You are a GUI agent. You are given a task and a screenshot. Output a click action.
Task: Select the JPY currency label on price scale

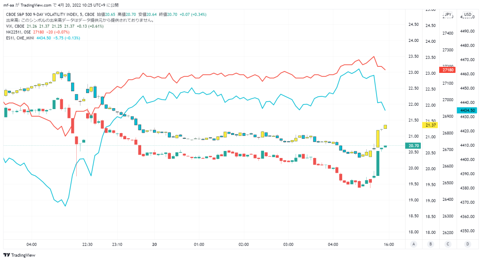click(x=448, y=15)
